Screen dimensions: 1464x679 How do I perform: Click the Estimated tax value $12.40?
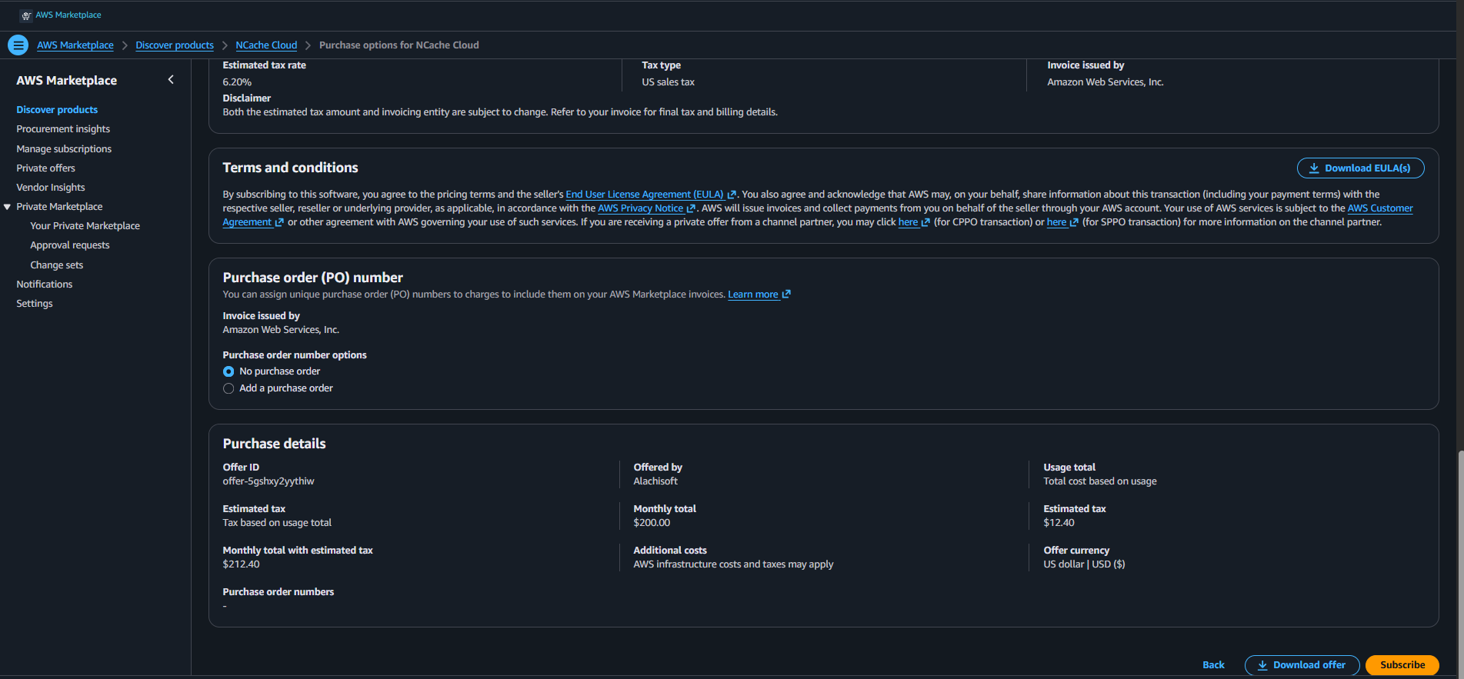click(1059, 523)
